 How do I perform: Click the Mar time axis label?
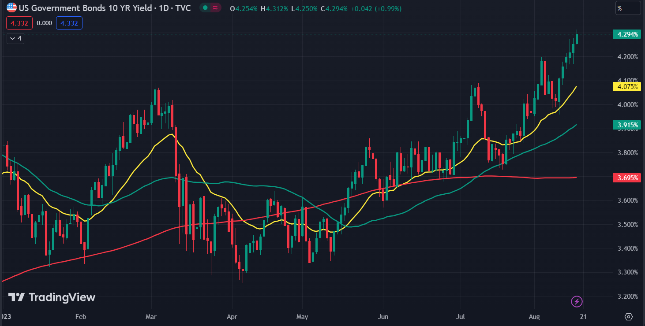pyautogui.click(x=151, y=316)
